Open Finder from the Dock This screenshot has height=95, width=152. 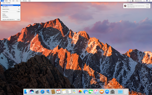[x=26, y=92]
